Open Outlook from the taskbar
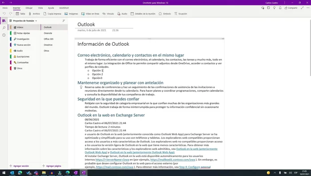The height and width of the screenshot is (176, 311). click(x=12, y=172)
